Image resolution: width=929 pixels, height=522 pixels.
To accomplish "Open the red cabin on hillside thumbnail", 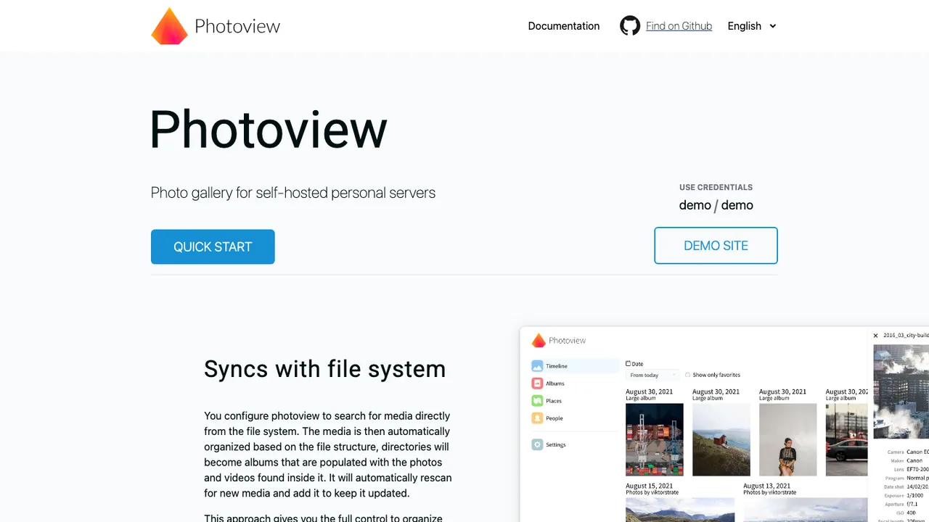I will [x=721, y=439].
